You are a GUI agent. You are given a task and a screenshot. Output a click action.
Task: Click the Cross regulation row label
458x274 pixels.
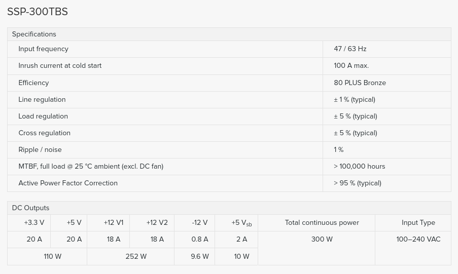click(45, 133)
